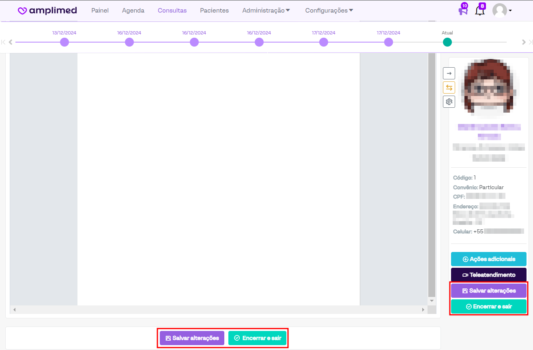Image resolution: width=533 pixels, height=350 pixels.
Task: Click the Teleatendimento button
Action: pos(488,275)
